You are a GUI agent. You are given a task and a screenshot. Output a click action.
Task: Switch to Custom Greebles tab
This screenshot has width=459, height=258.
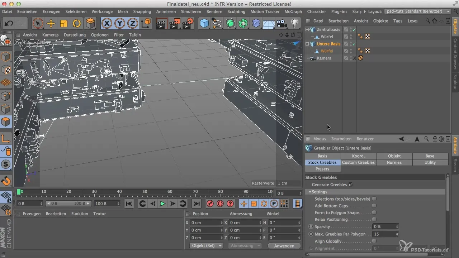coord(358,162)
